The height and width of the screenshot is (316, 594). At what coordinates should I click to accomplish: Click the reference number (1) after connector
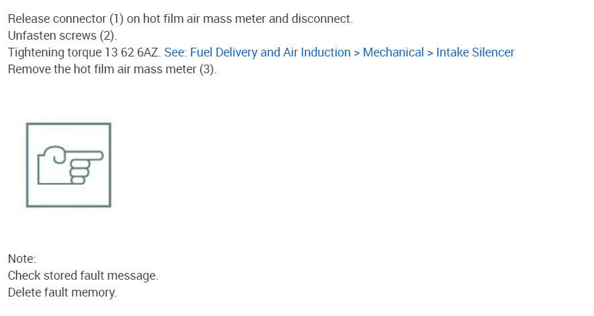[x=115, y=19]
